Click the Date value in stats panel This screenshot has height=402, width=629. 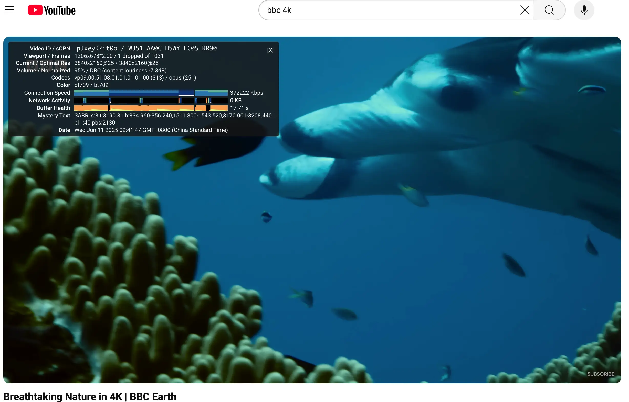(x=151, y=130)
